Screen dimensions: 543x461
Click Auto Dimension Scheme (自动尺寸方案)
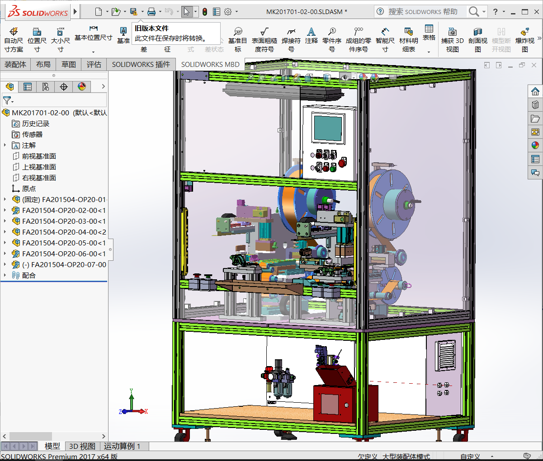click(14, 40)
